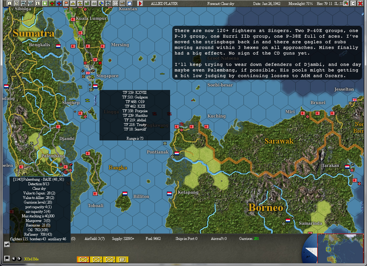Image resolution: width=367 pixels, height=266 pixels.
Task: Select the Dutch flag base near Samarinda
Action: tap(288, 220)
